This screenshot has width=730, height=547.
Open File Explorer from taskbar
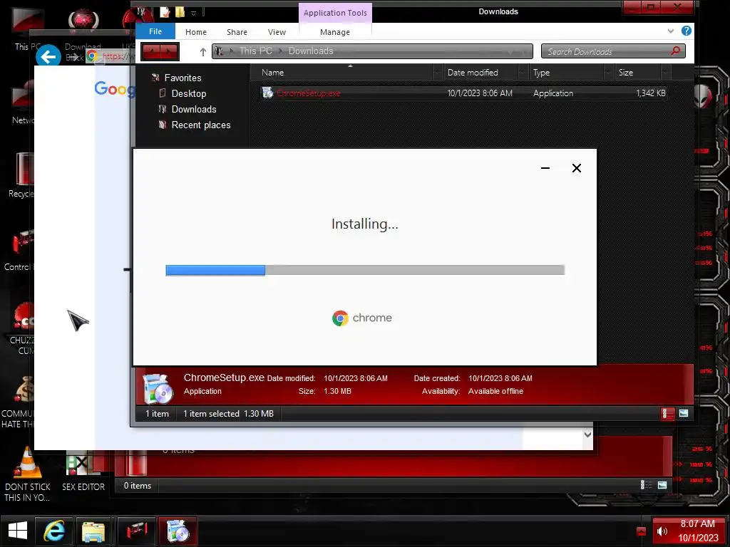93,530
